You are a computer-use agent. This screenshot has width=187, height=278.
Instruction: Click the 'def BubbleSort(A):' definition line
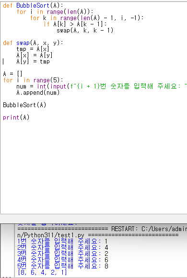(33, 5)
